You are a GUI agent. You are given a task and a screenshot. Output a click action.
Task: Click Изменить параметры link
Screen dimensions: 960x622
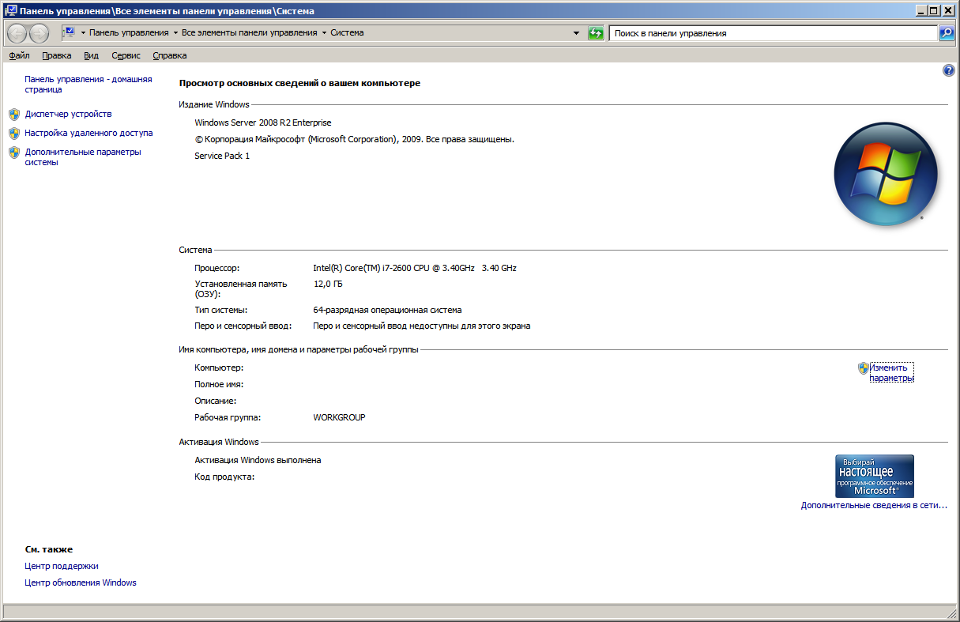[x=892, y=372]
